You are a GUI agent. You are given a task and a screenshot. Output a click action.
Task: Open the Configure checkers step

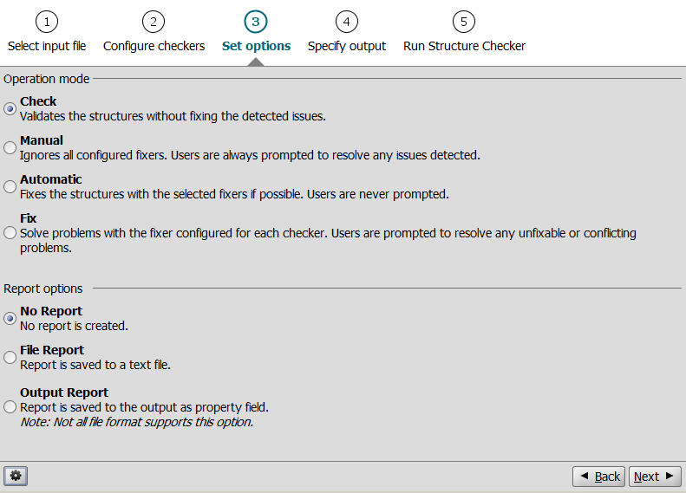(154, 46)
